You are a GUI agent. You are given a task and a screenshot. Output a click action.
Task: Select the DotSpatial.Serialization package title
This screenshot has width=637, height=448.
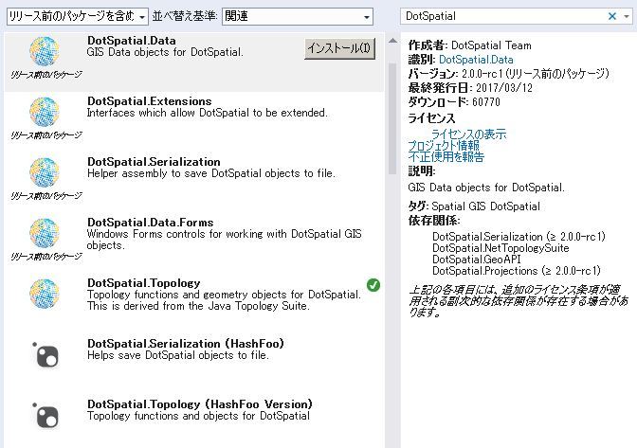[154, 162]
